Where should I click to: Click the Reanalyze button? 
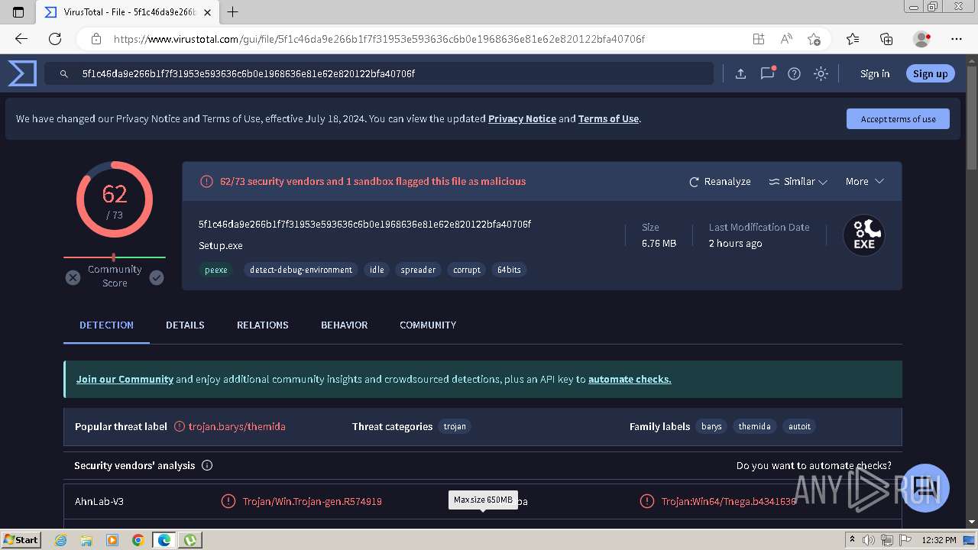click(720, 181)
